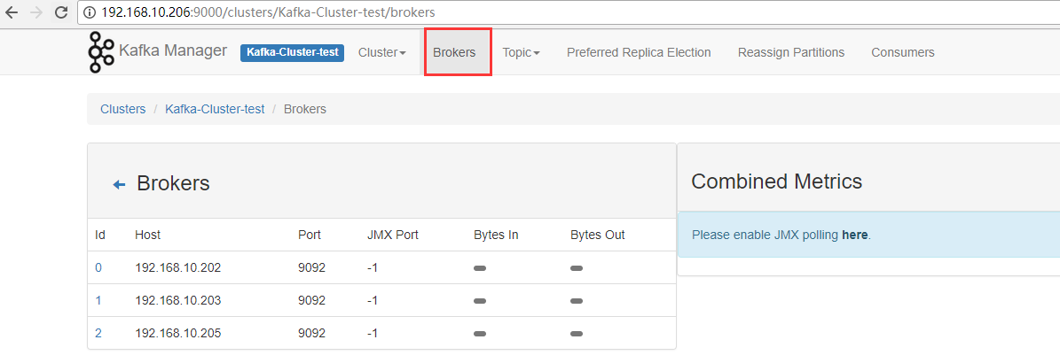Open the Consumers page

pos(902,52)
